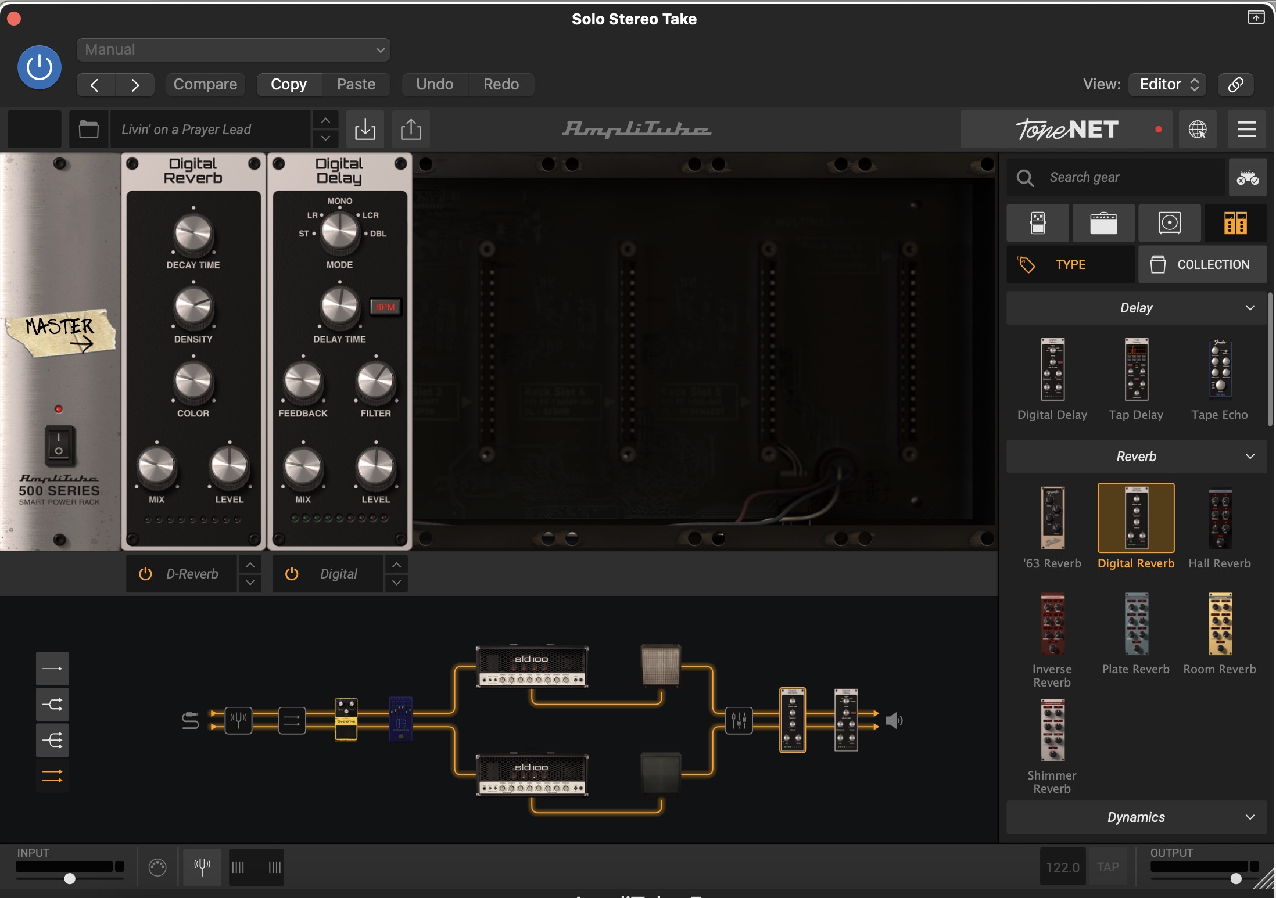The height and width of the screenshot is (898, 1276).
Task: Select the Digital Delay gear thumbnail
Action: click(1052, 370)
